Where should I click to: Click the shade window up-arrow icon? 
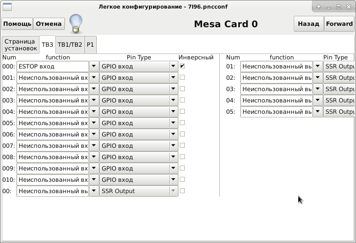point(319,7)
